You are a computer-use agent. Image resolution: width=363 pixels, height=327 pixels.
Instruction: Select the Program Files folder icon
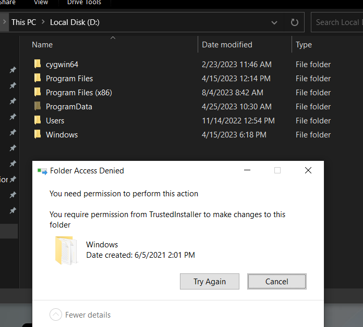(38, 78)
